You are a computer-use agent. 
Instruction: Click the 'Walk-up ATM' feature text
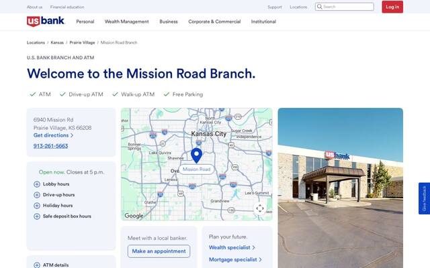click(138, 94)
